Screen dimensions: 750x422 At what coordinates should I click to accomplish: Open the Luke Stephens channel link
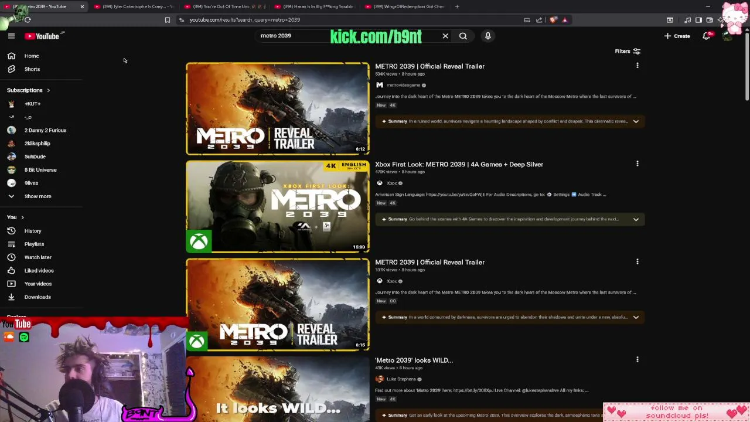(x=401, y=379)
